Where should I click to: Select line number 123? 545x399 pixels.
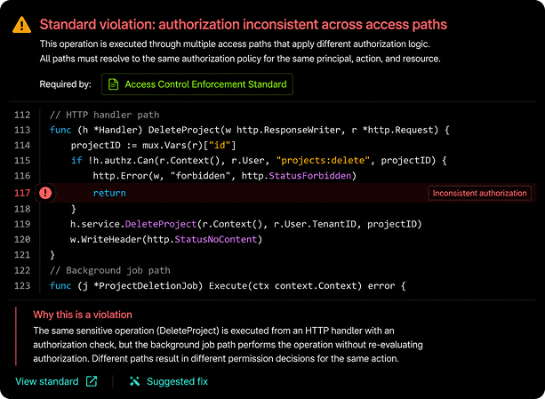[x=22, y=286]
